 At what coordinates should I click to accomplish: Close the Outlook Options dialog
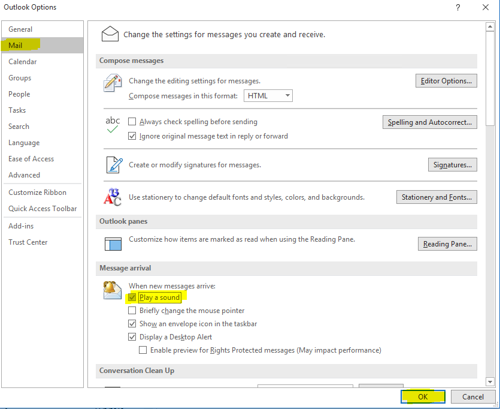[486, 7]
